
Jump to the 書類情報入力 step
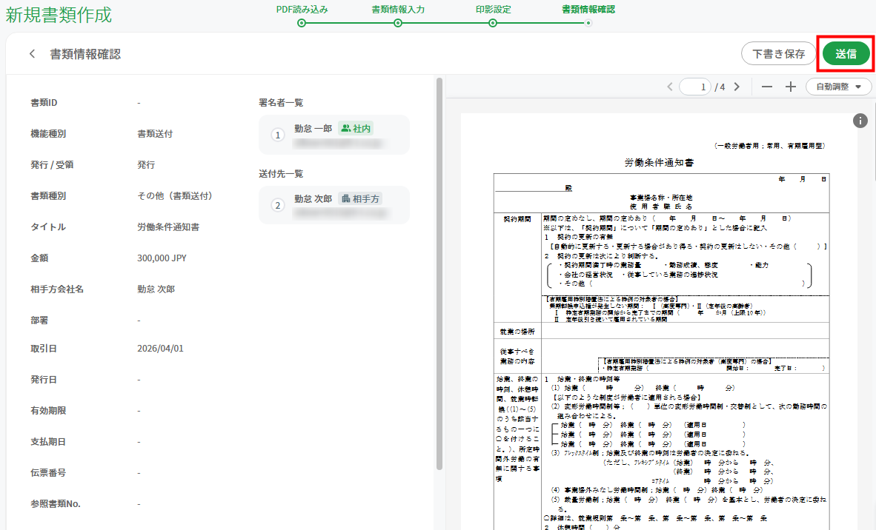point(398,10)
